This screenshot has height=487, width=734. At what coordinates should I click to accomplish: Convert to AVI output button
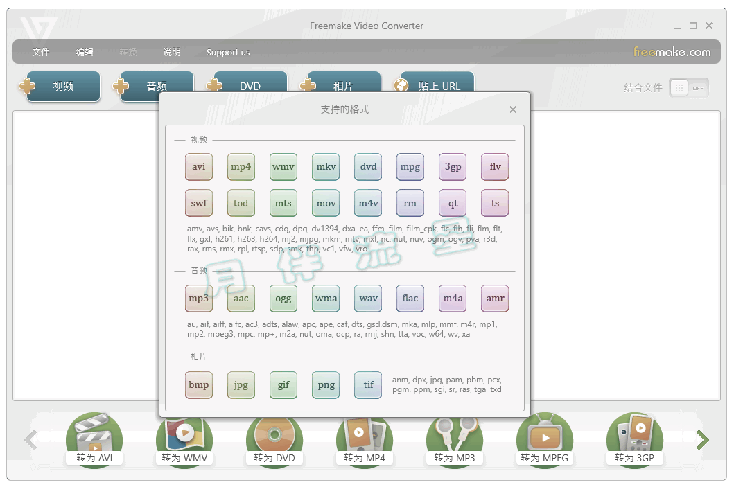94,441
